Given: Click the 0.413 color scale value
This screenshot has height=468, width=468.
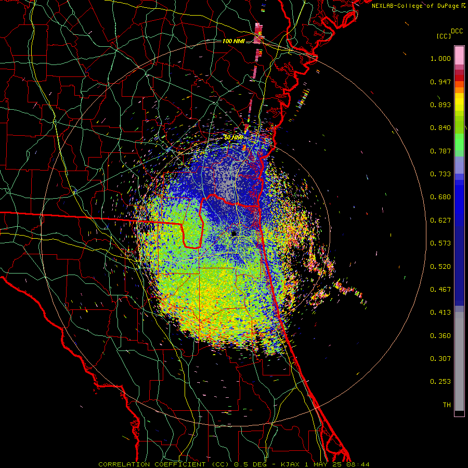Looking at the screenshot, I should [440, 313].
